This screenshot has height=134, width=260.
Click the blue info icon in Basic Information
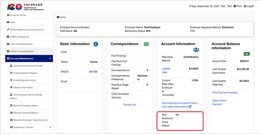96,44
